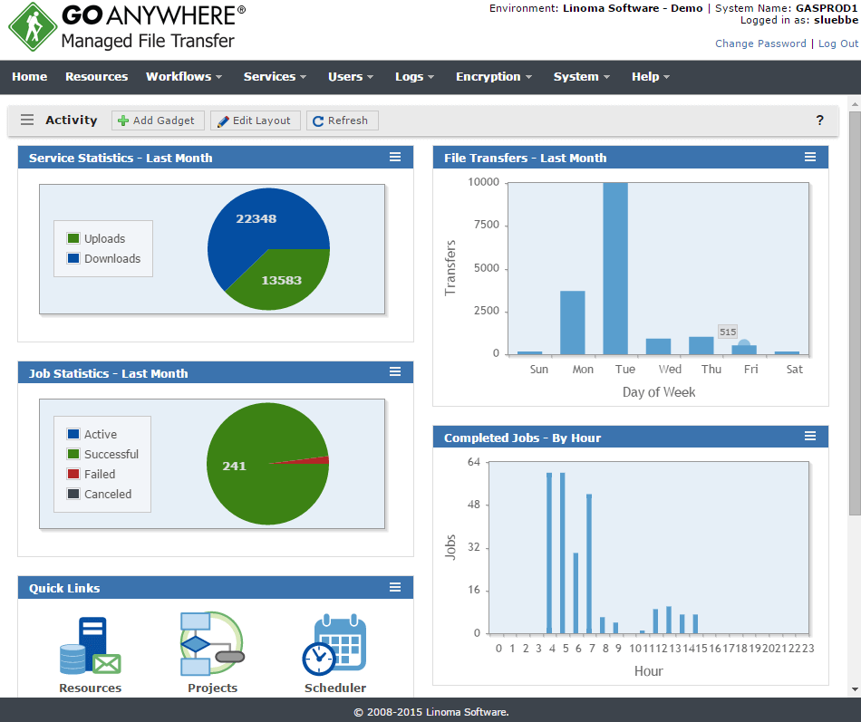
Task: Open Service Statistics gadget menu icon
Action: tap(395, 158)
